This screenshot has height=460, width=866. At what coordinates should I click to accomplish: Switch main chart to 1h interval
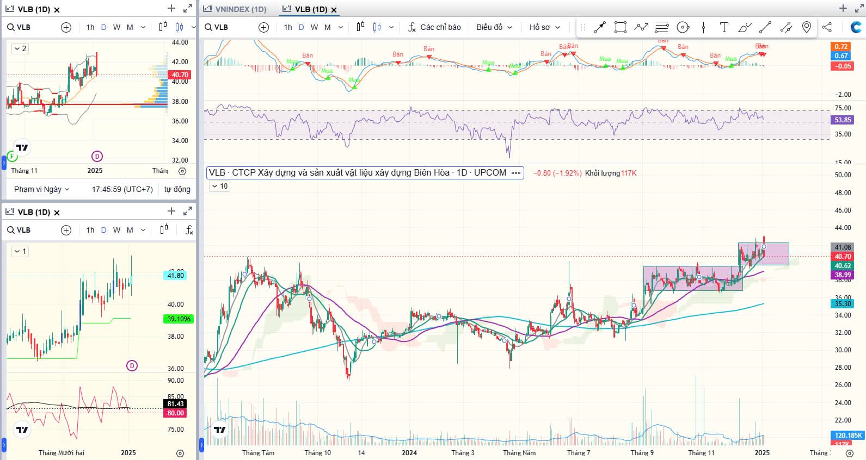tap(287, 27)
